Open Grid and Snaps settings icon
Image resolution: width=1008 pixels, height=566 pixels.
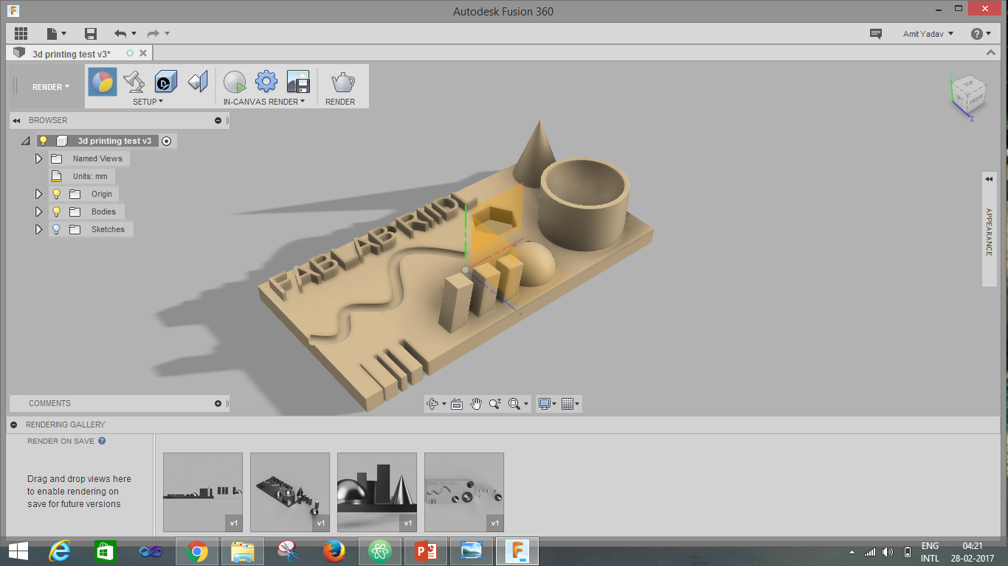[x=567, y=403]
